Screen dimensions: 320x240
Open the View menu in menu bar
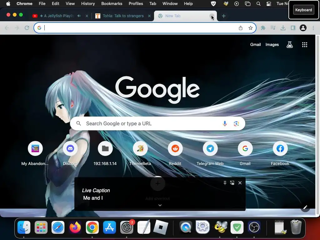point(70,3)
